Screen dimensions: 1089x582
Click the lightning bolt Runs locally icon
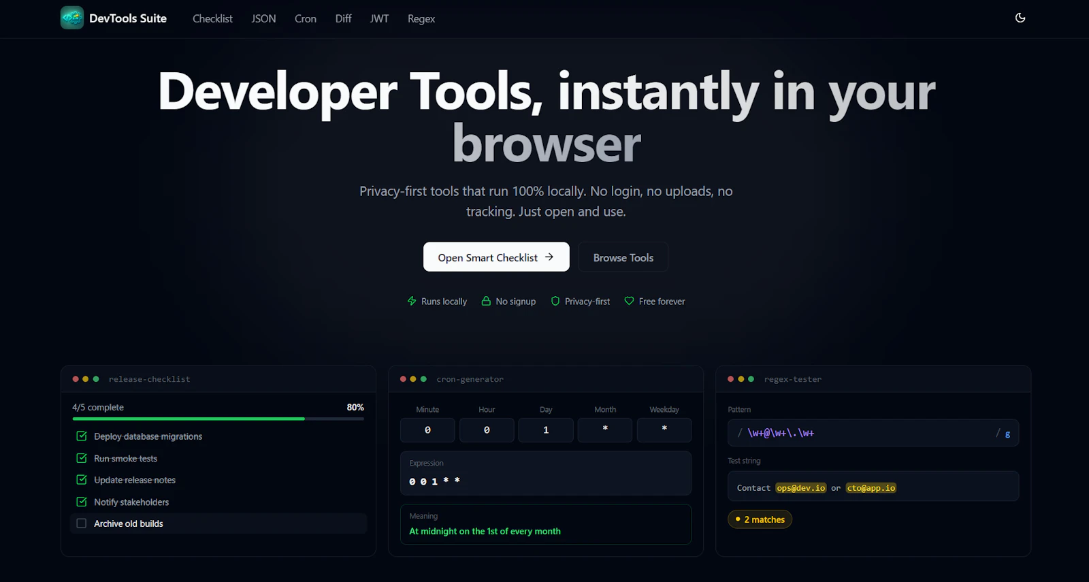coord(412,301)
